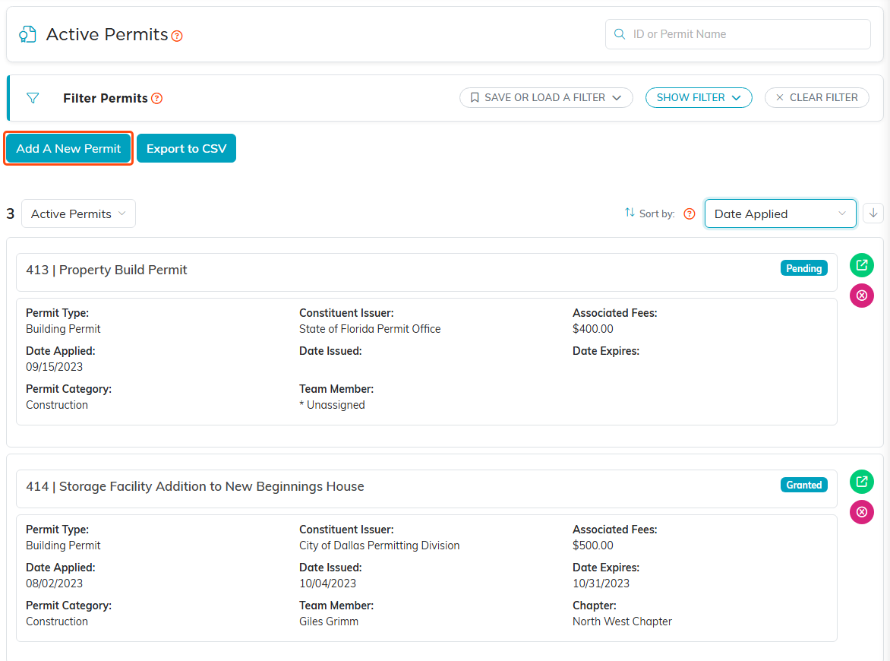The width and height of the screenshot is (890, 661).
Task: Click date issued 10/04/2023
Action: [327, 584]
